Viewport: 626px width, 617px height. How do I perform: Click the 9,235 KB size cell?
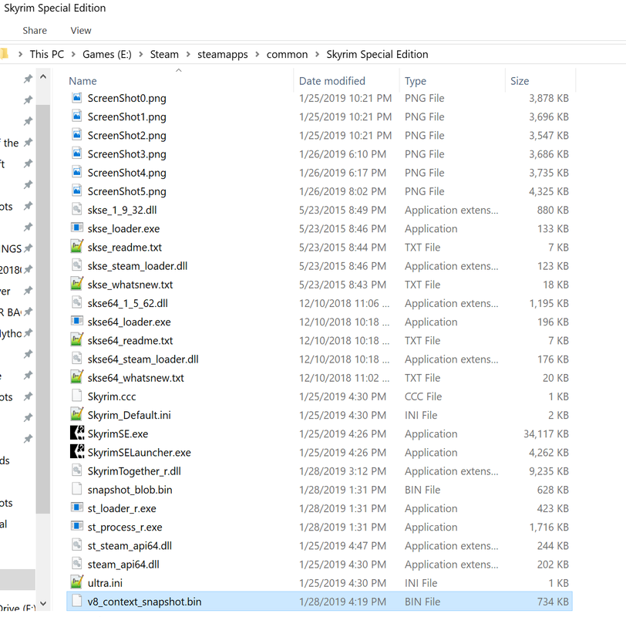549,470
